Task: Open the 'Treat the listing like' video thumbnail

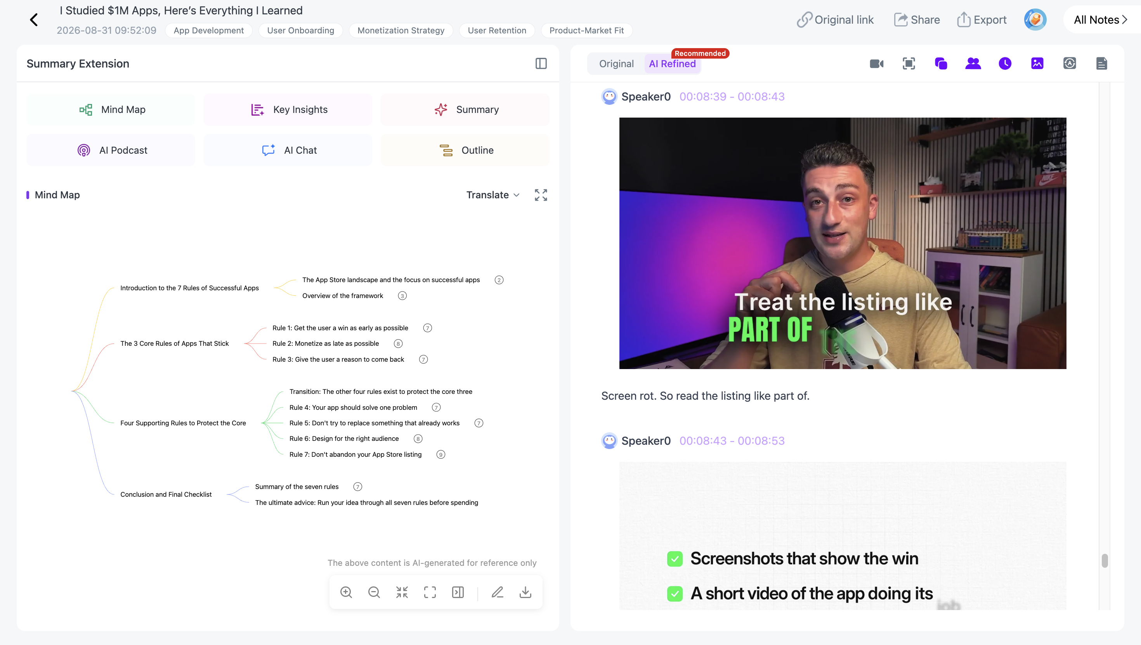Action: 843,243
